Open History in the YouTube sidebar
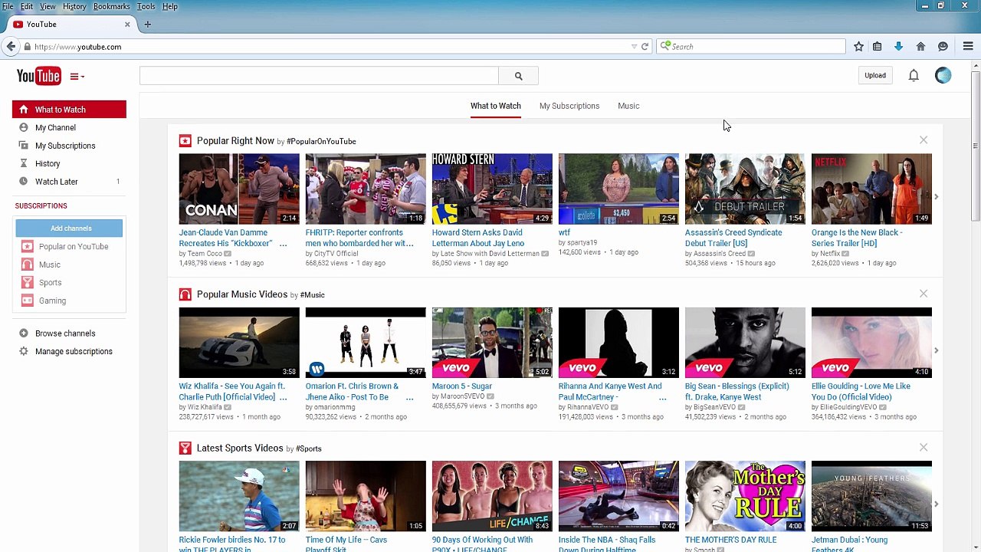 pos(48,163)
